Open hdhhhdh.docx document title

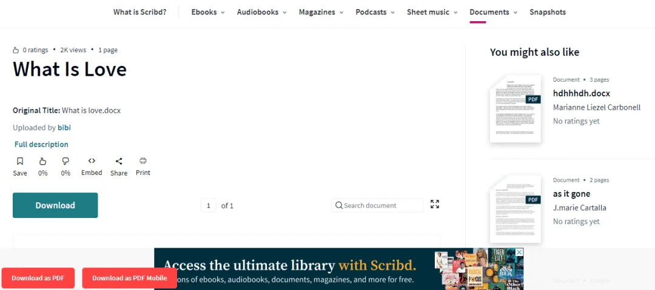click(582, 93)
